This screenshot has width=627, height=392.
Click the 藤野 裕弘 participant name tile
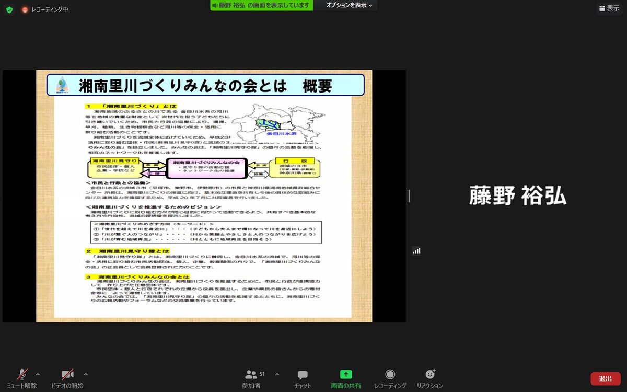pos(517,196)
